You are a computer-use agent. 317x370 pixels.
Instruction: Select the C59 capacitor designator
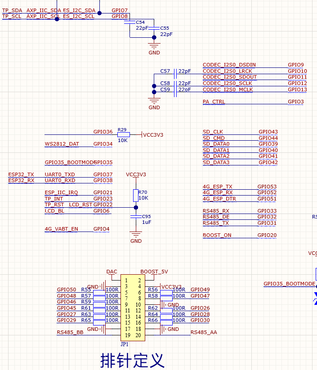point(165,89)
